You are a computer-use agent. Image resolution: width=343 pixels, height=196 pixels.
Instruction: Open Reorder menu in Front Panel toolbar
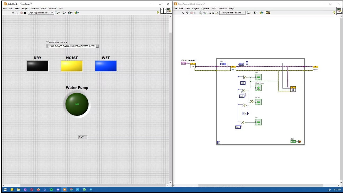click(77, 13)
